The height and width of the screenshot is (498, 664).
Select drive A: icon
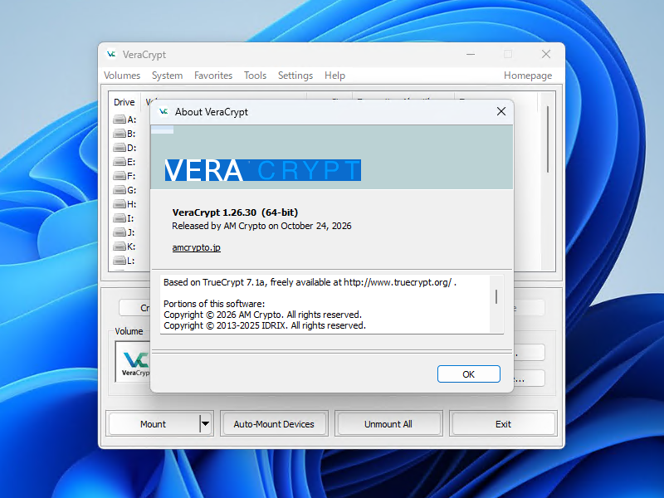(x=120, y=120)
